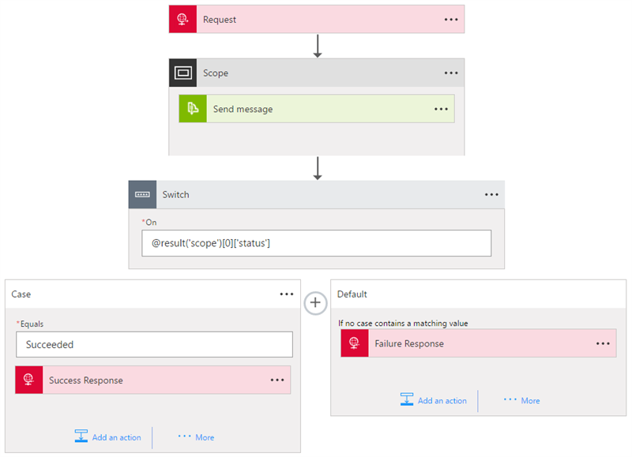Image resolution: width=632 pixels, height=457 pixels.
Task: Open the Switch ellipsis menu
Action: 491,194
